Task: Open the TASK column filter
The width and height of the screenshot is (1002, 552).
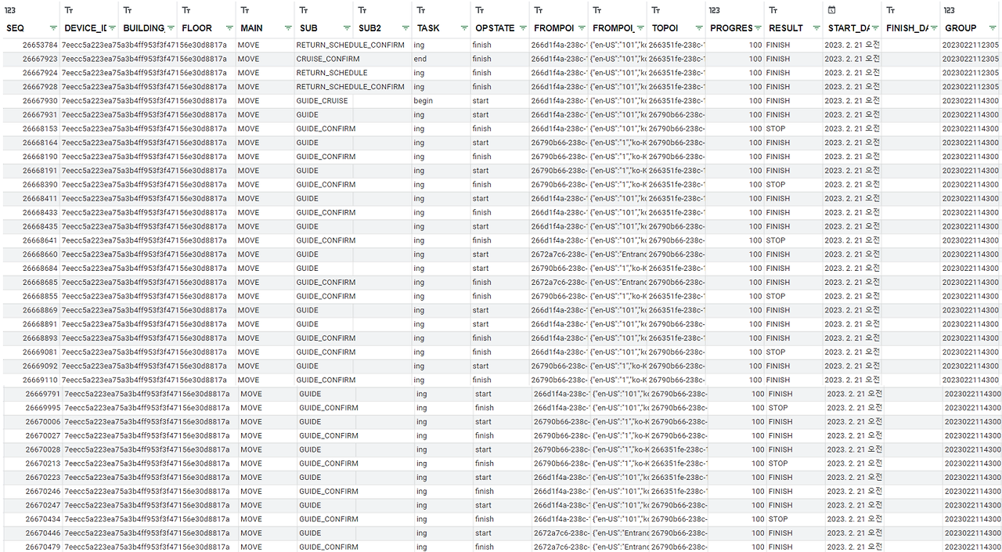Action: [463, 28]
